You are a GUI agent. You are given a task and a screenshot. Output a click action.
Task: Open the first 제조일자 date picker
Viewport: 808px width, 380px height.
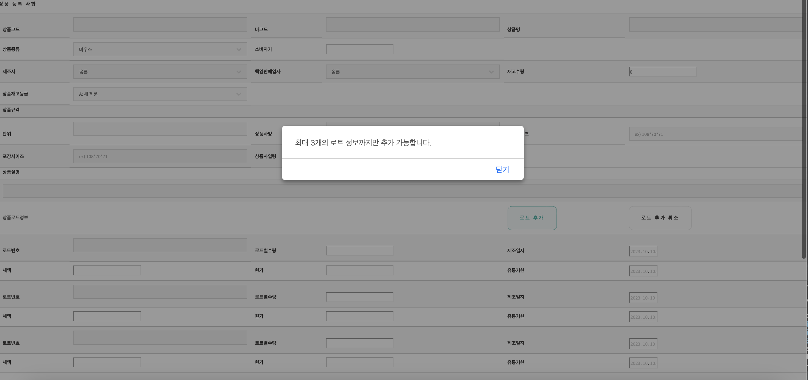click(643, 251)
